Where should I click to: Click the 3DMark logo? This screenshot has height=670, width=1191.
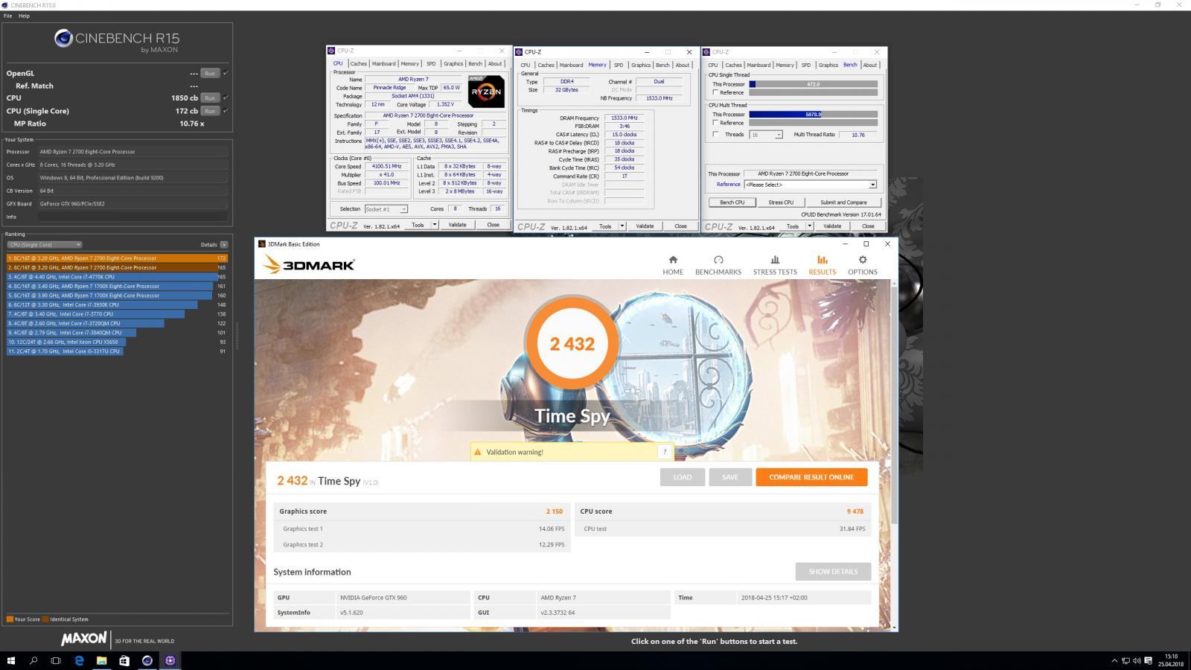tap(308, 264)
